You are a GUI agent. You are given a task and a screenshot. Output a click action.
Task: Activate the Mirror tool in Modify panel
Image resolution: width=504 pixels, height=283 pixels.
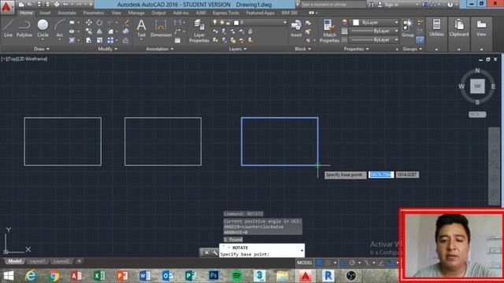[x=100, y=31]
